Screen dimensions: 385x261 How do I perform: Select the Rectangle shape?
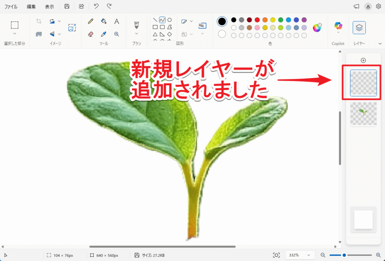(x=155, y=27)
